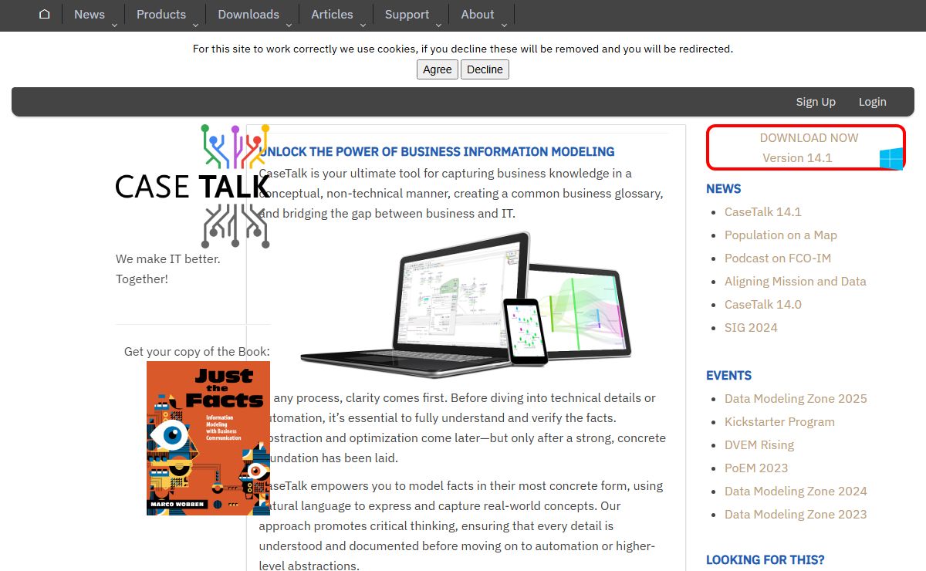Expand the News dropdown arrow
Image resolution: width=926 pixels, height=571 pixels.
[x=114, y=25]
